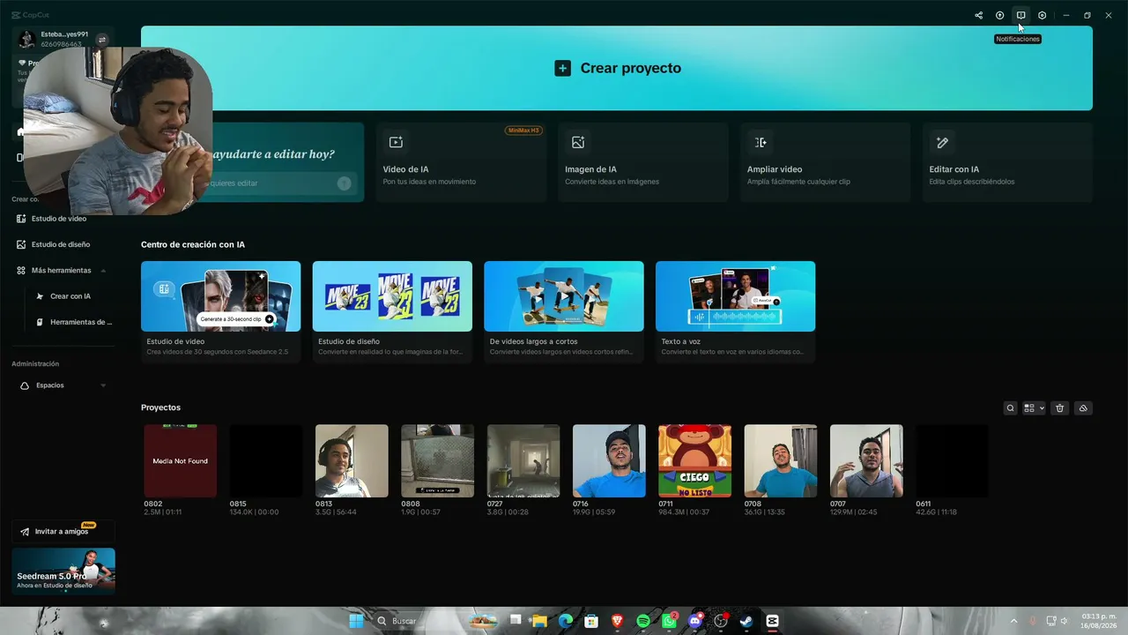This screenshot has width=1128, height=635.
Task: Click the CapCut taskbar icon
Action: [773, 621]
